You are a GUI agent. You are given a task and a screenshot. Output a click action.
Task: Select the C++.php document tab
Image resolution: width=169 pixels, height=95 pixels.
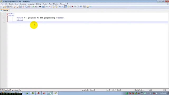(5, 10)
